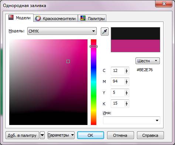
Task: Pick a color with the eyedropper tool
Action: pos(104,32)
